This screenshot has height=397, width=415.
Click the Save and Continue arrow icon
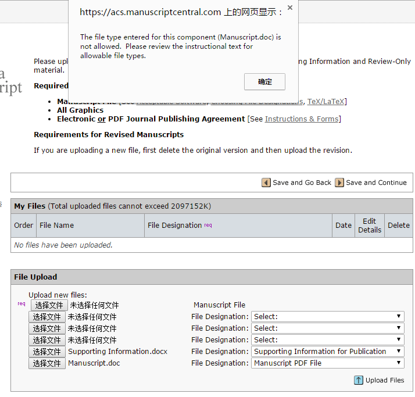[339, 183]
